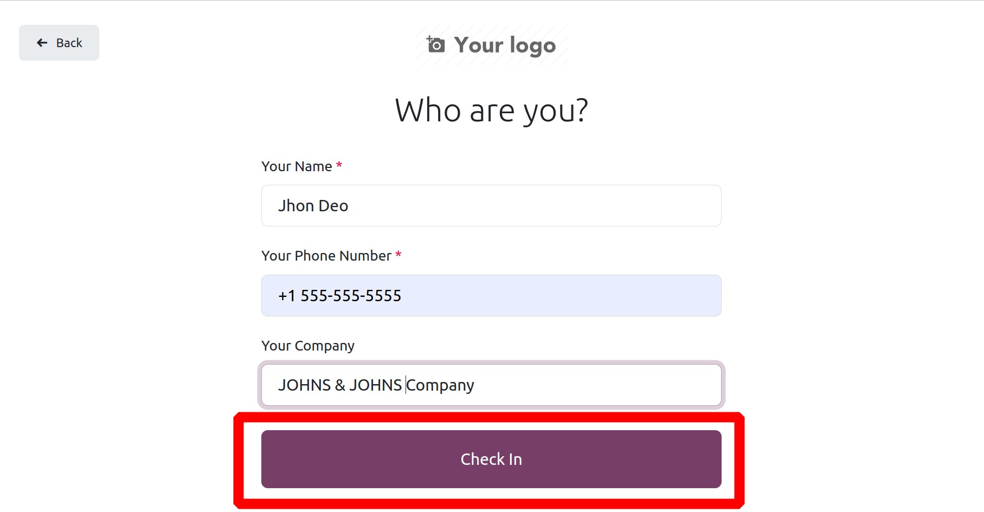984x512 pixels.
Task: Place cursor on the ampersand in company name
Action: [340, 385]
